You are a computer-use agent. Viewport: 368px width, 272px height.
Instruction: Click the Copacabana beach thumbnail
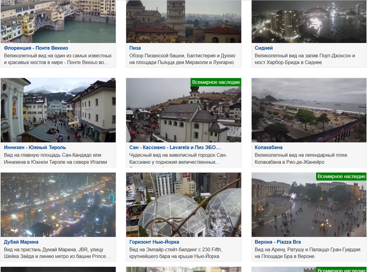pos(309,110)
